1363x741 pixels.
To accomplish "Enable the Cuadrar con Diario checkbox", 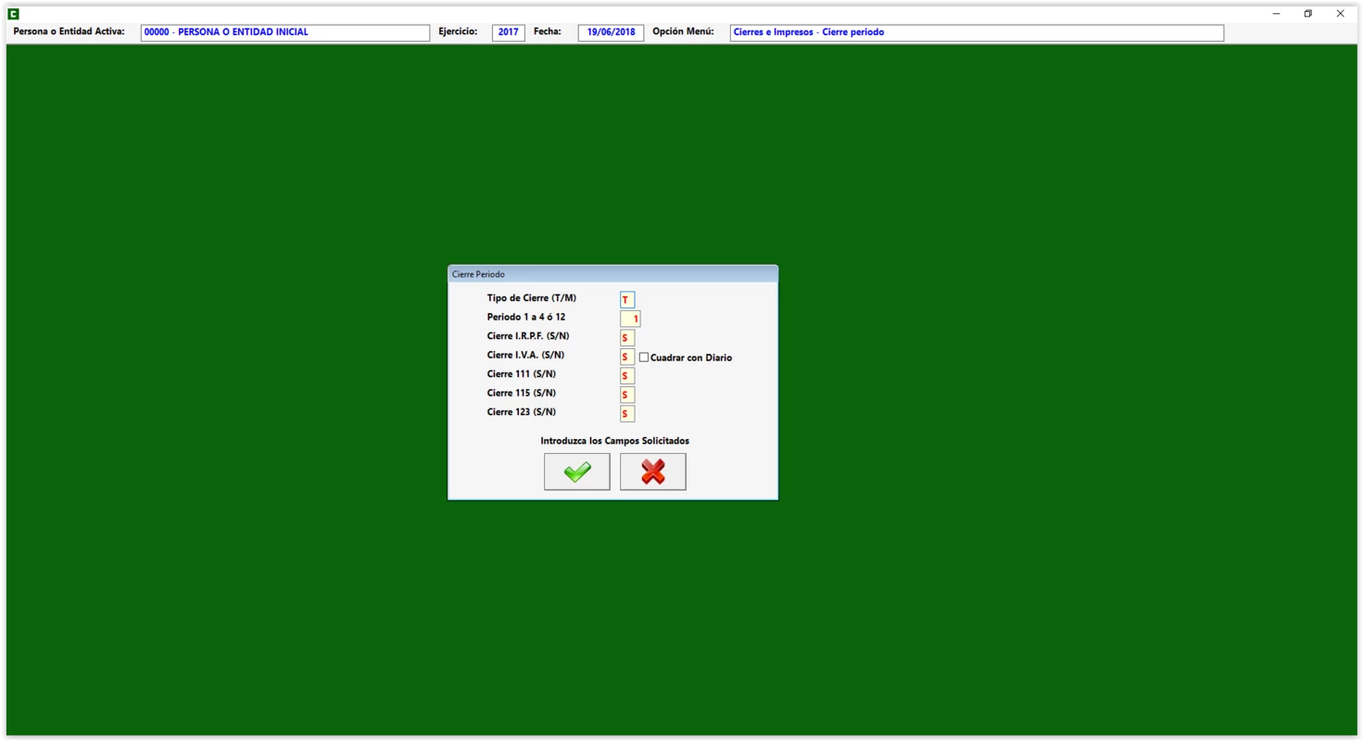I will (x=644, y=358).
